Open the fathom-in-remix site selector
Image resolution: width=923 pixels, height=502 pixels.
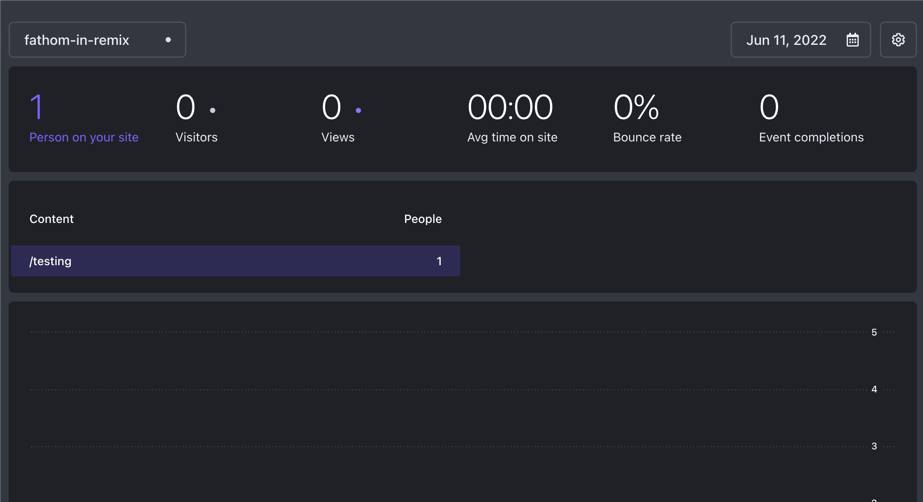97,40
